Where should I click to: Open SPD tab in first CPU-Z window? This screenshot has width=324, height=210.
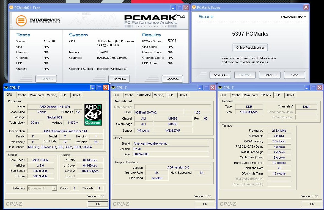pos(64,95)
